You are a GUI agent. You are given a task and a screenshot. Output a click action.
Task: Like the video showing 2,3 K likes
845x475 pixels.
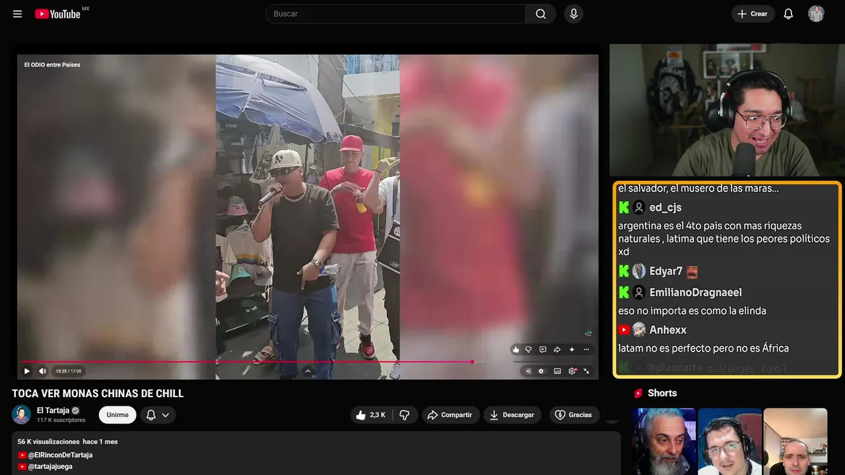coord(370,415)
